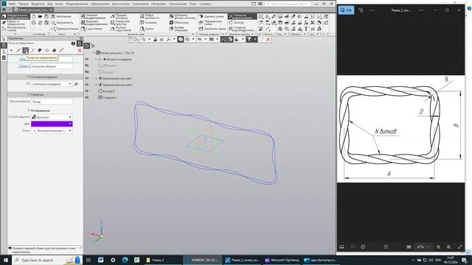Click Удалить грани command

212,16
